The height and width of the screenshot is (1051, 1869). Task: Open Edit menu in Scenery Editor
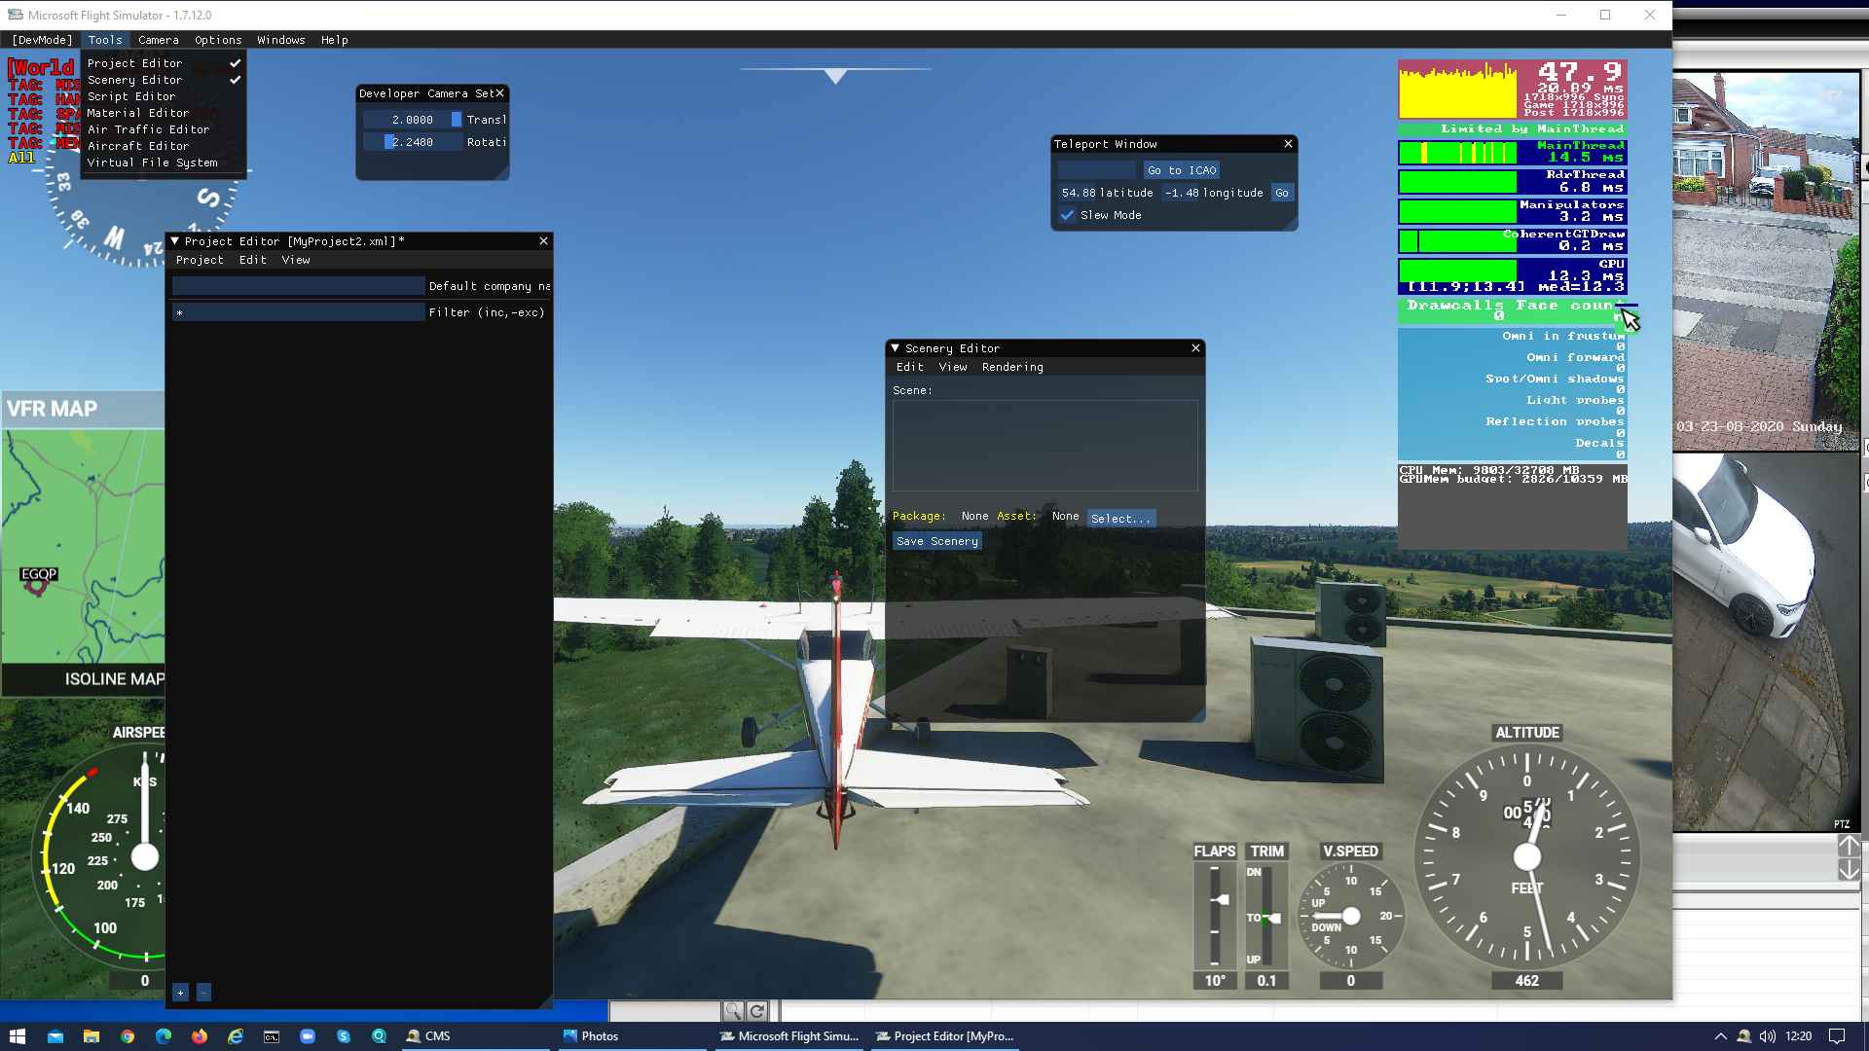point(909,367)
